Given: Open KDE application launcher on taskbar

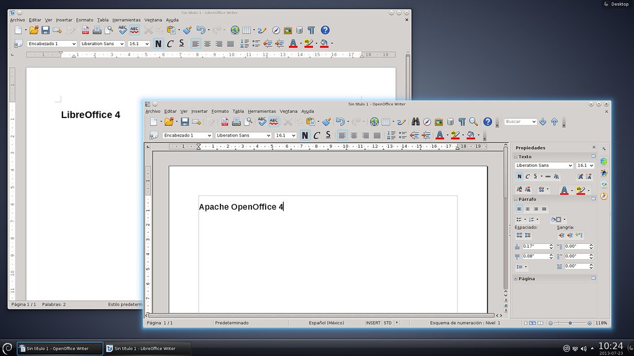Looking at the screenshot, I should (x=7, y=349).
